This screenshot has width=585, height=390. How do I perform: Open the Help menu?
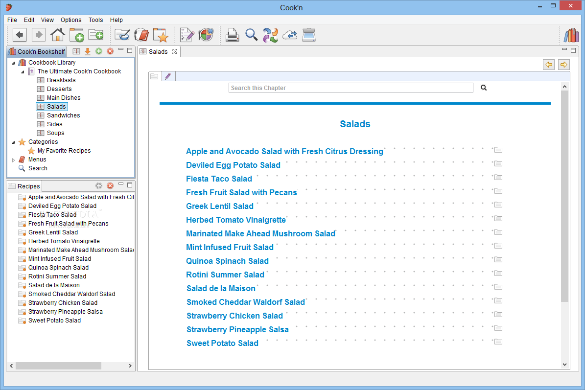click(x=117, y=20)
